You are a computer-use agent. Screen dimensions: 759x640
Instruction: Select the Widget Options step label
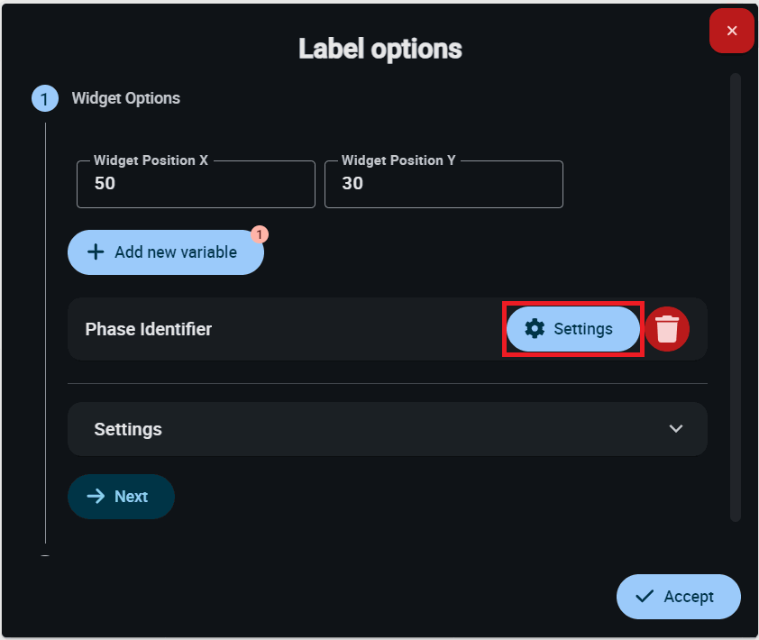coord(126,98)
